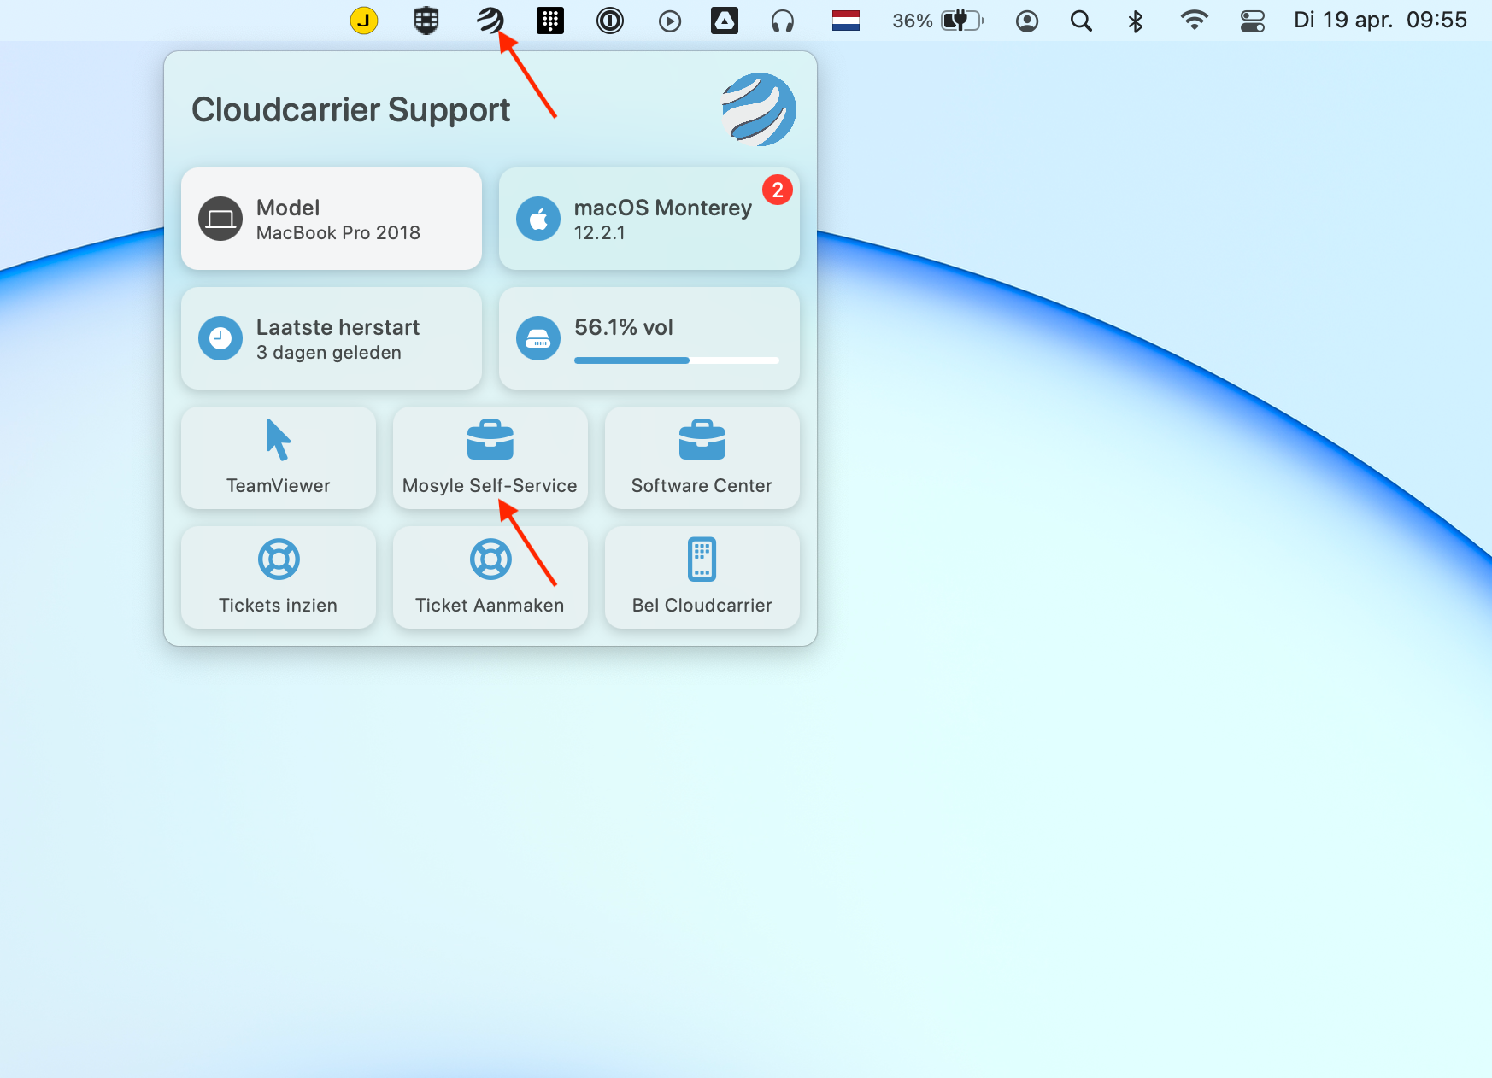Screen dimensions: 1492x1078
Task: Open Control Center toggles in menu bar
Action: (x=1253, y=21)
